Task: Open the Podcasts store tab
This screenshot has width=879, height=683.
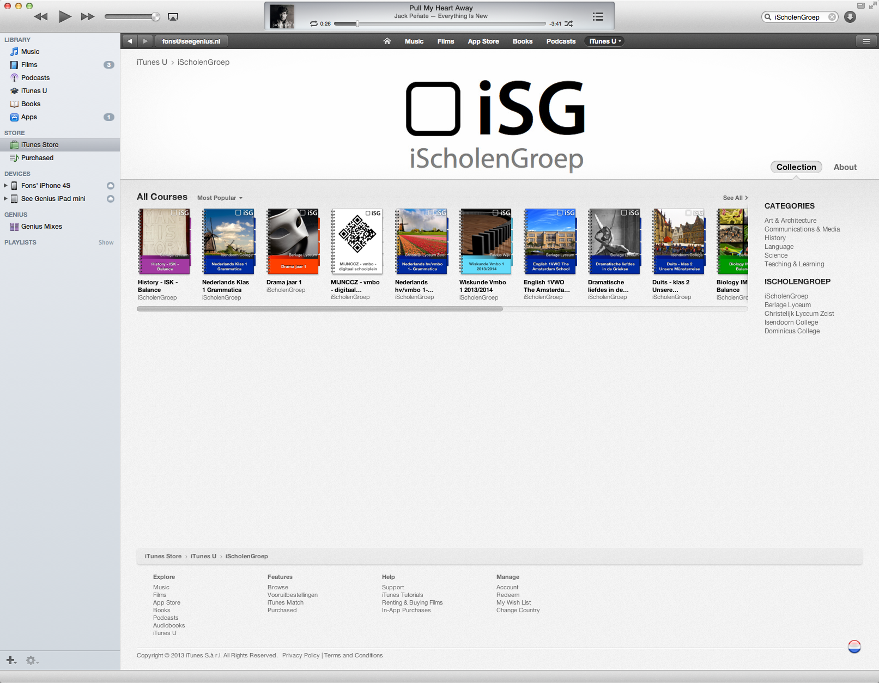Action: click(561, 41)
